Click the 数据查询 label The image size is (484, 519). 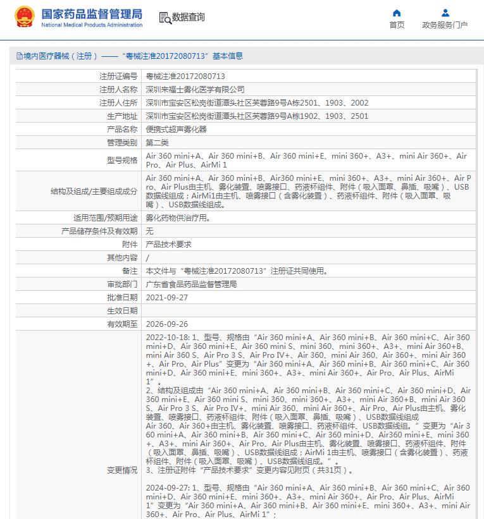click(x=188, y=17)
